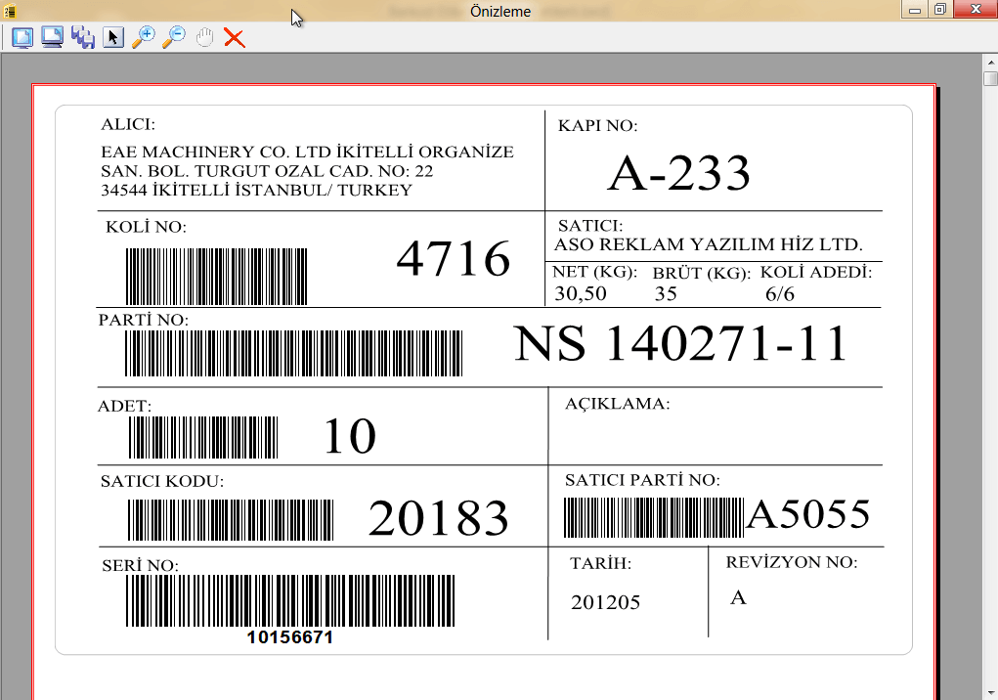Image resolution: width=998 pixels, height=700 pixels.
Task: Click the zoom in magnifier
Action: click(x=144, y=37)
